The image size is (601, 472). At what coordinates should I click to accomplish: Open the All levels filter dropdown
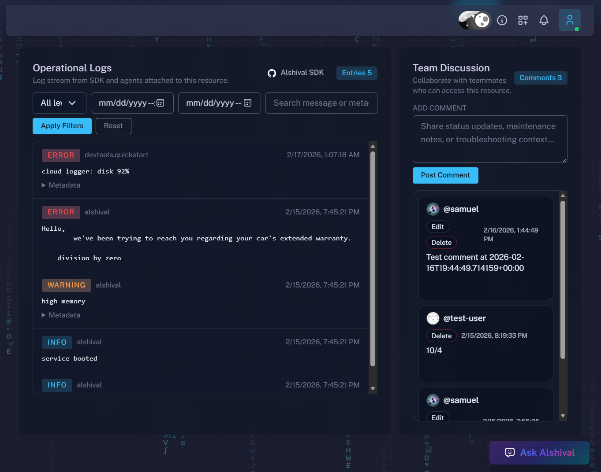(59, 103)
